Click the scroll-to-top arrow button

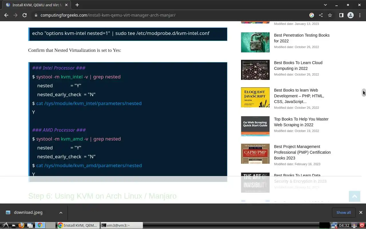pyautogui.click(x=355, y=196)
